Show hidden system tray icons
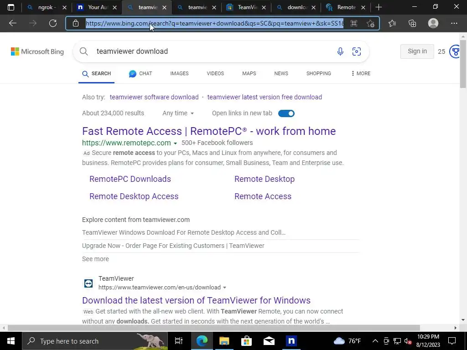467x350 pixels. pyautogui.click(x=375, y=341)
